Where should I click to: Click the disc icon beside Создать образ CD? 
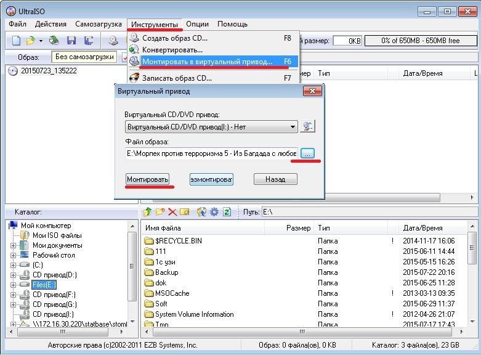[134, 38]
